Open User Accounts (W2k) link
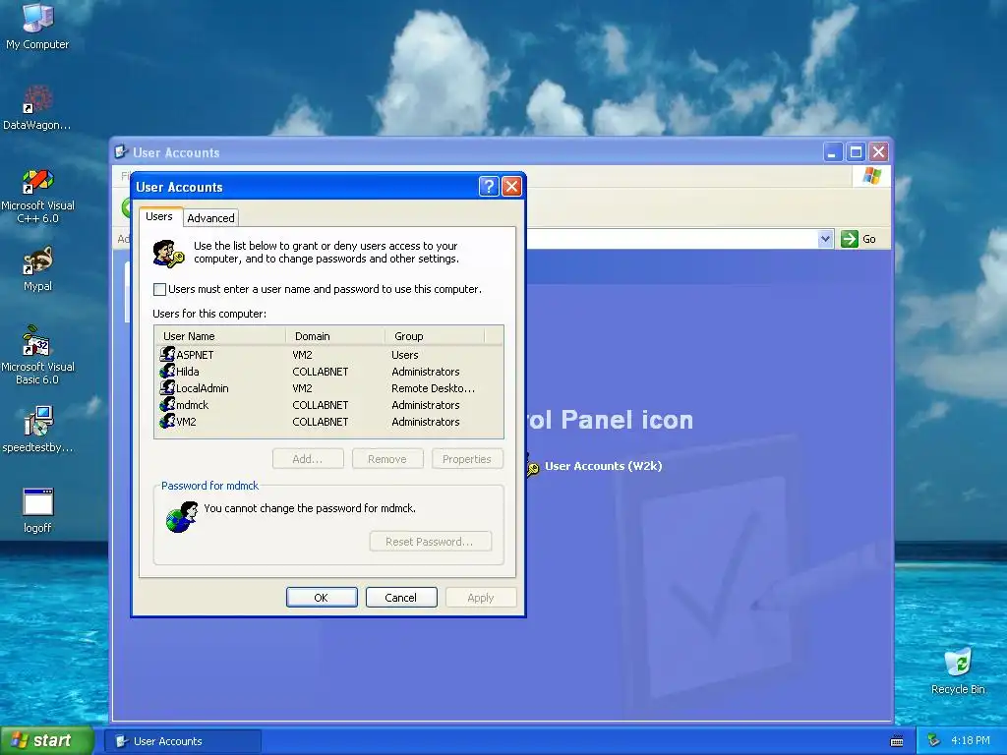 (603, 466)
